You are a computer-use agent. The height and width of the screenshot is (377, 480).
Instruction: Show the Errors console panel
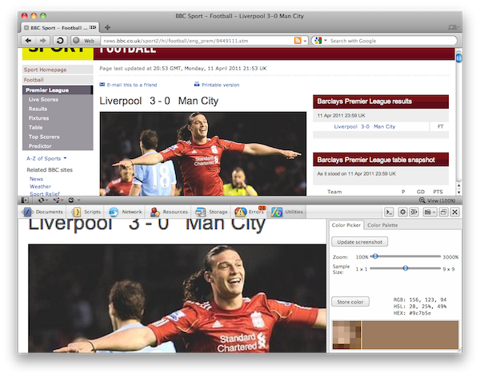click(x=250, y=212)
